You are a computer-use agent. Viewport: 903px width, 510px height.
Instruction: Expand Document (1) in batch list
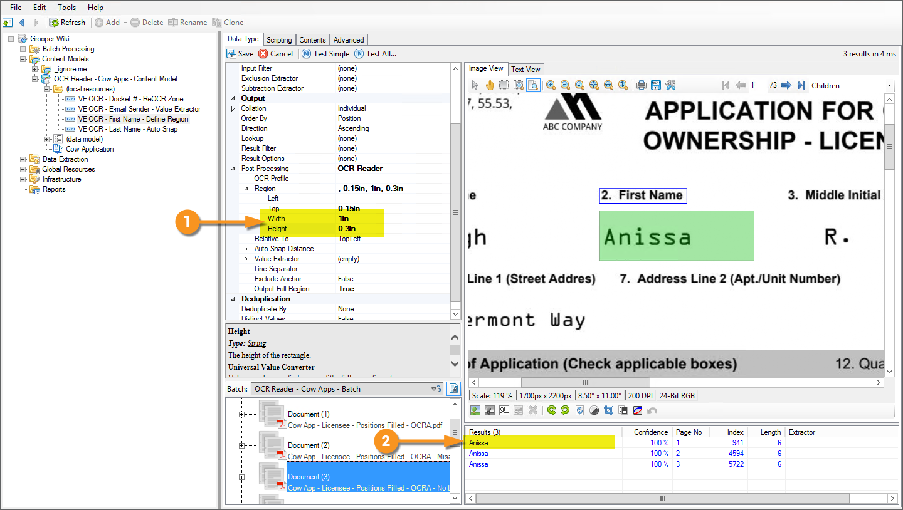click(x=241, y=414)
